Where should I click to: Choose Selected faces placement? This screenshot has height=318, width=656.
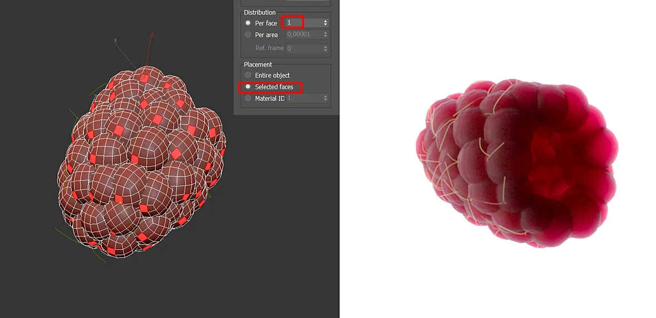(248, 87)
